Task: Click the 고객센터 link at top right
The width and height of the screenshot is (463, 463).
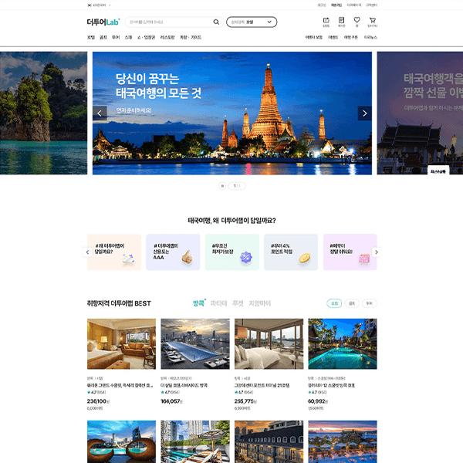Action: [371, 5]
